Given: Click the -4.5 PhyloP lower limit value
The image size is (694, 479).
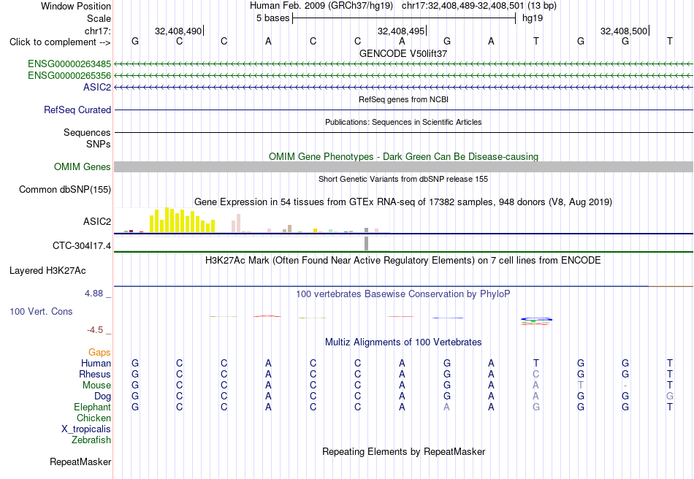Looking at the screenshot, I should [x=95, y=330].
